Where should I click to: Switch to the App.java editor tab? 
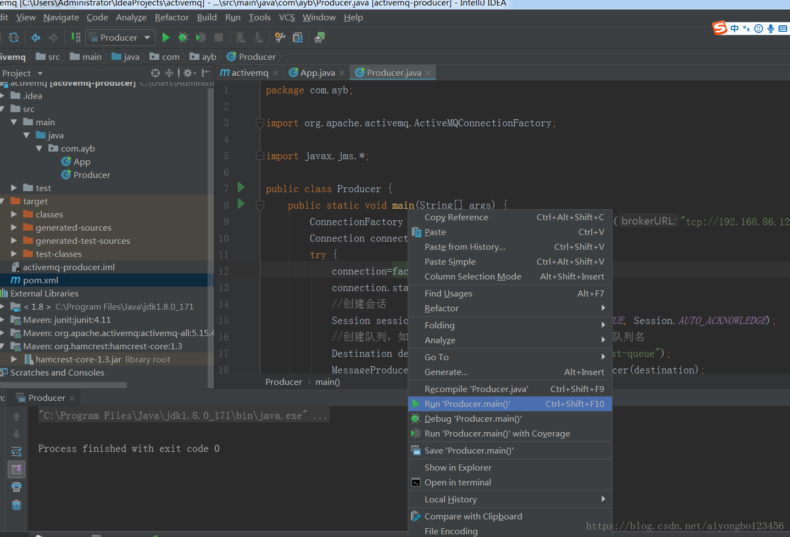pyautogui.click(x=318, y=72)
